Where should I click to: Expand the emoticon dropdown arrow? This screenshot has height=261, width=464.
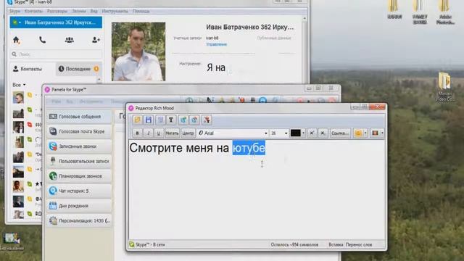[x=365, y=133]
